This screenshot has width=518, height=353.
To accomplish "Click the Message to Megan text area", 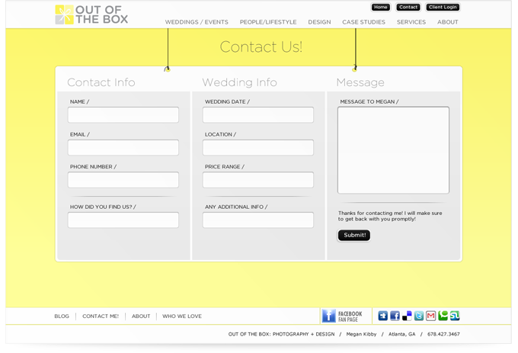I will point(393,150).
